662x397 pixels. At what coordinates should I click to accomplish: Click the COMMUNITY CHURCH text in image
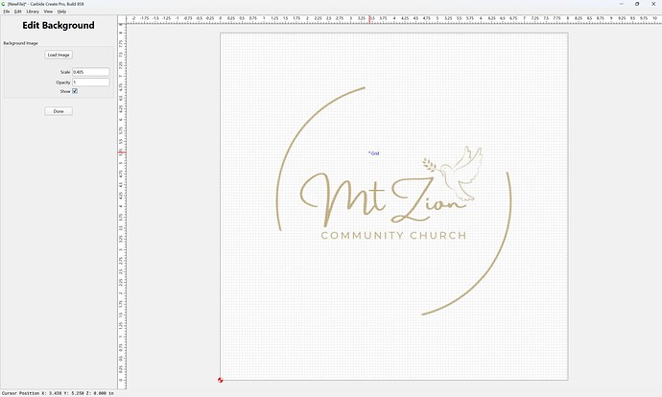click(x=393, y=235)
